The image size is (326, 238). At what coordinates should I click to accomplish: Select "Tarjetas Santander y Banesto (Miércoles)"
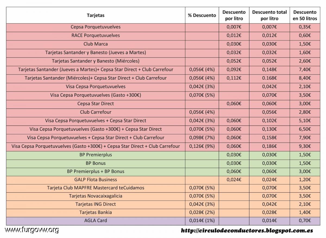click(x=96, y=61)
